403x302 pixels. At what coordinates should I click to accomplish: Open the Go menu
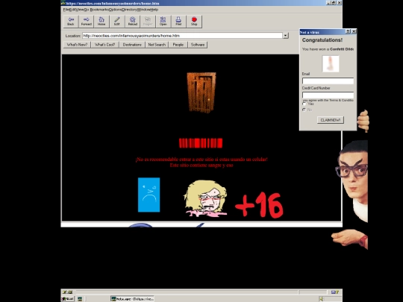[87, 10]
